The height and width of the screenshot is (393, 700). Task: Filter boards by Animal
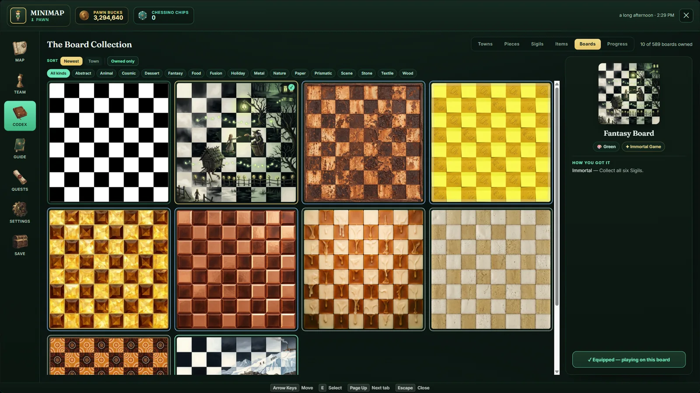click(106, 73)
